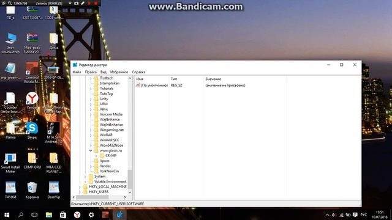Open Этот компьютер desktop icon
The image size is (392, 220).
pos(10,43)
